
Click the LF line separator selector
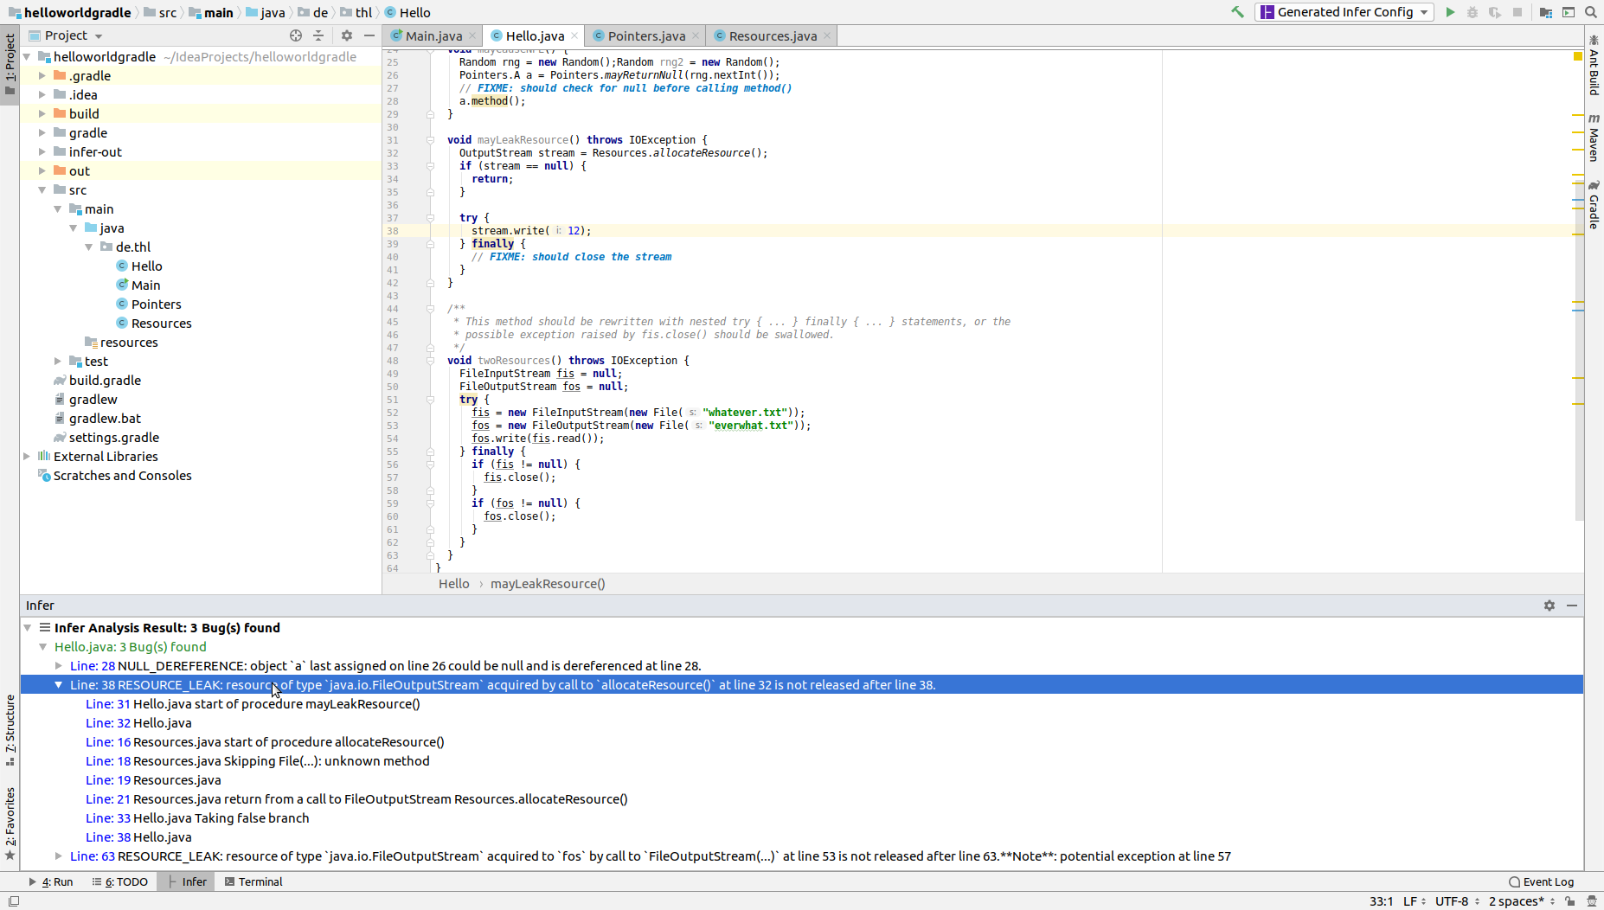(x=1415, y=900)
